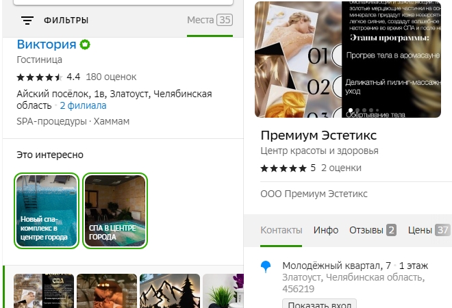
Task: Switch to the Места tab
Action: (210, 21)
